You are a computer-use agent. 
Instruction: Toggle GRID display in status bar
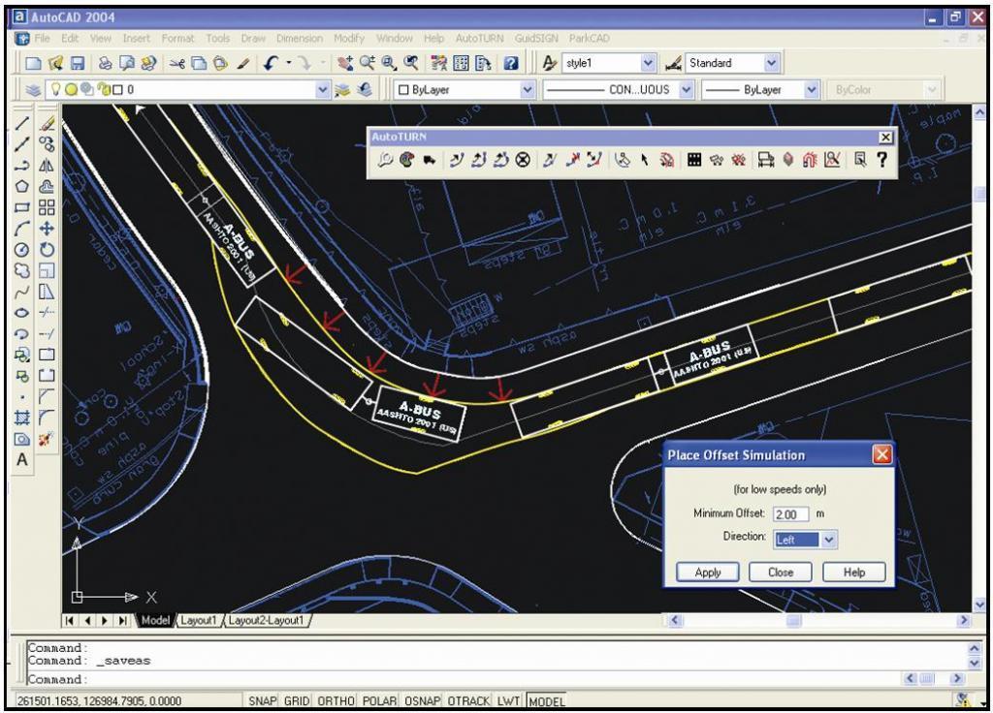coord(297,700)
